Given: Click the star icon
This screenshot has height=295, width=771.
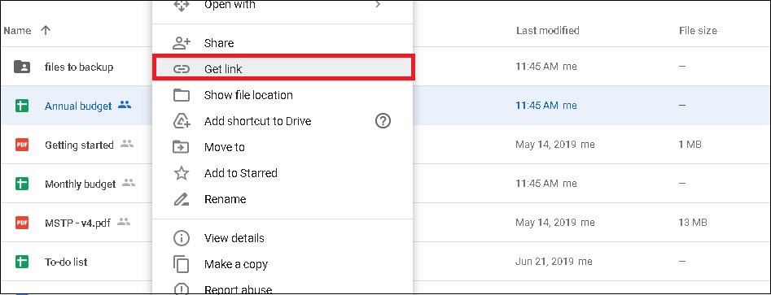Looking at the screenshot, I should click(x=182, y=173).
